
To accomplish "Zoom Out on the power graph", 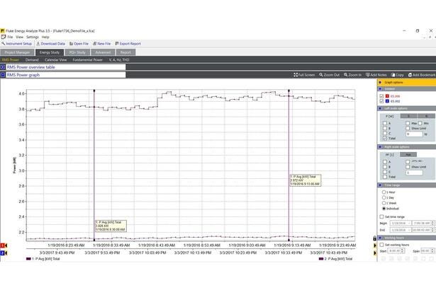I will (330, 74).
